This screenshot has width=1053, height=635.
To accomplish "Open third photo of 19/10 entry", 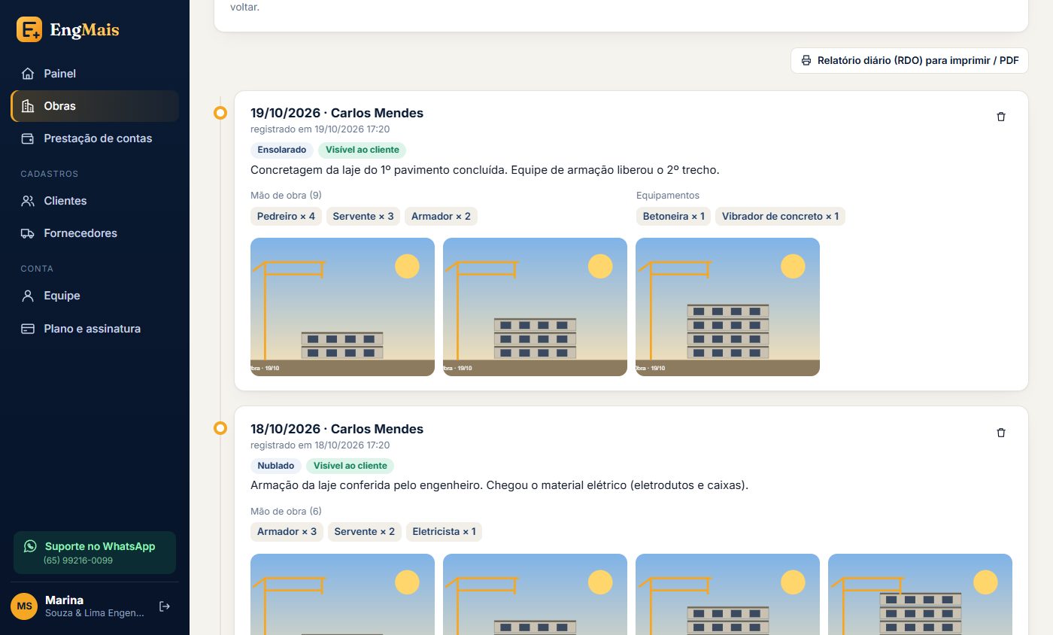I will 727,307.
